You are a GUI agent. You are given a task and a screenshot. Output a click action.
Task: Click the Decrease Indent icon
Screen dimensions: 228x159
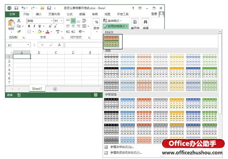click(68, 32)
